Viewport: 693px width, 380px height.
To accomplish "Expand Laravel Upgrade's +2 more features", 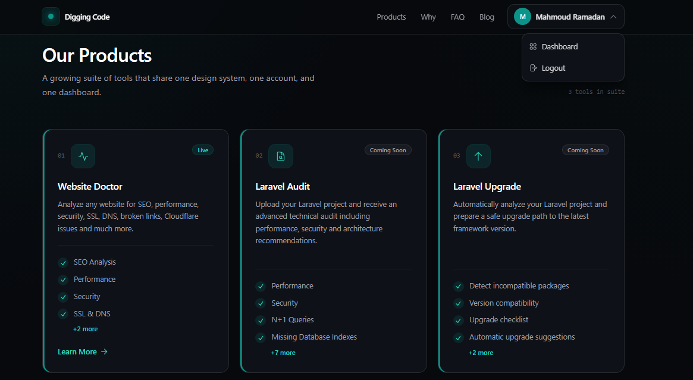I will pos(481,353).
